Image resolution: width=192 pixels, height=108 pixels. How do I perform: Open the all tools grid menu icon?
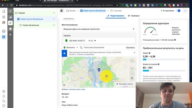[x=4, y=17]
